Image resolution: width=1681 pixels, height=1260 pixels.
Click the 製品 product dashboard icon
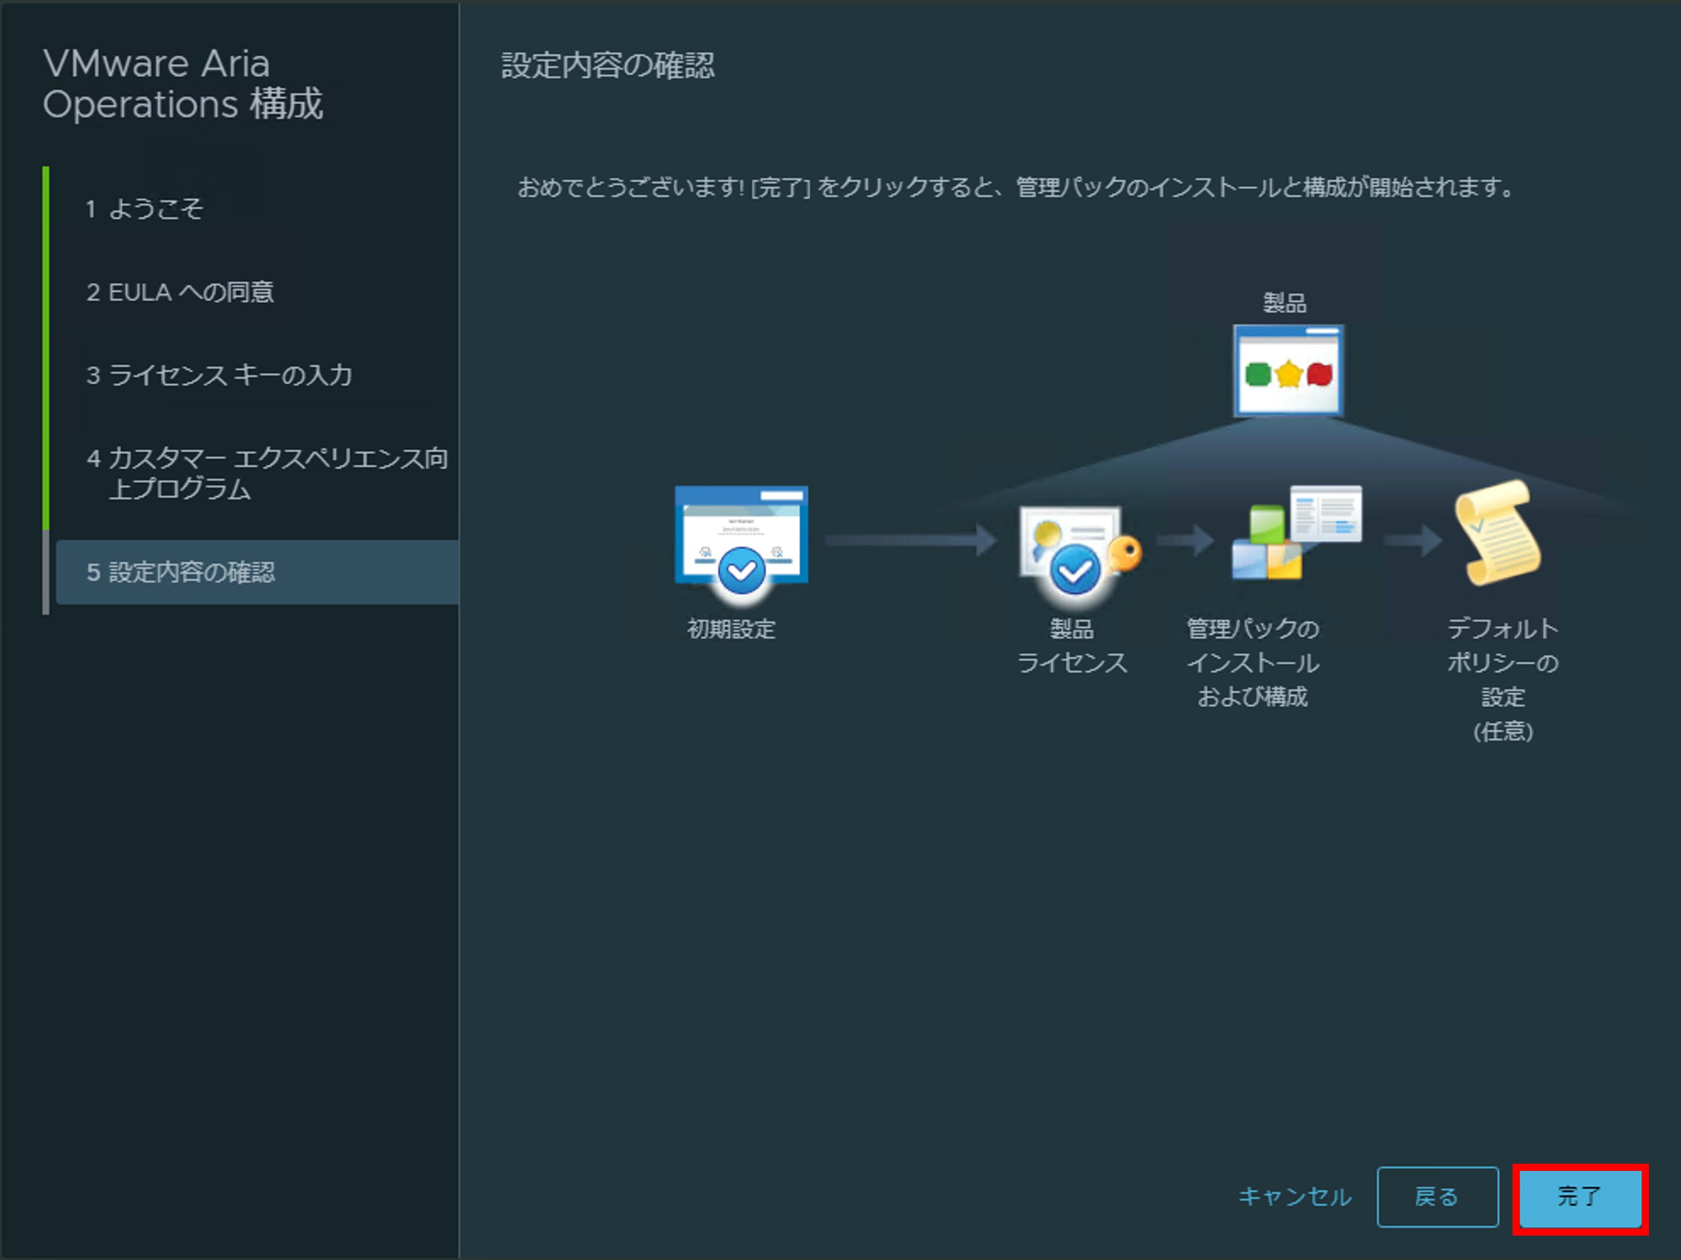[x=1288, y=371]
